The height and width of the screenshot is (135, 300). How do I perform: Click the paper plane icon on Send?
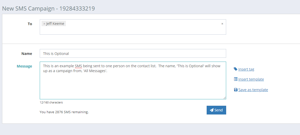click(x=212, y=110)
